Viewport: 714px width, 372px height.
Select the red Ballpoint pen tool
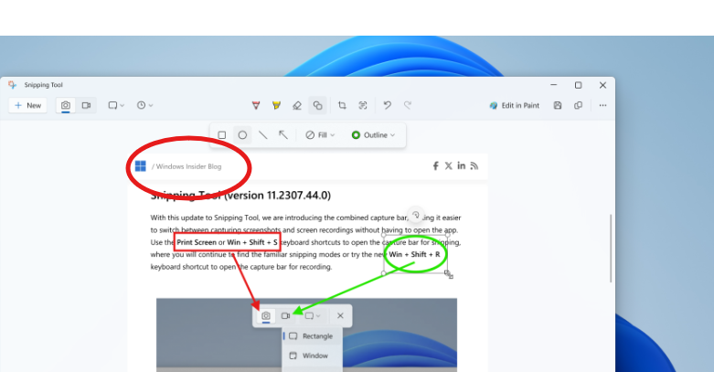tap(256, 105)
